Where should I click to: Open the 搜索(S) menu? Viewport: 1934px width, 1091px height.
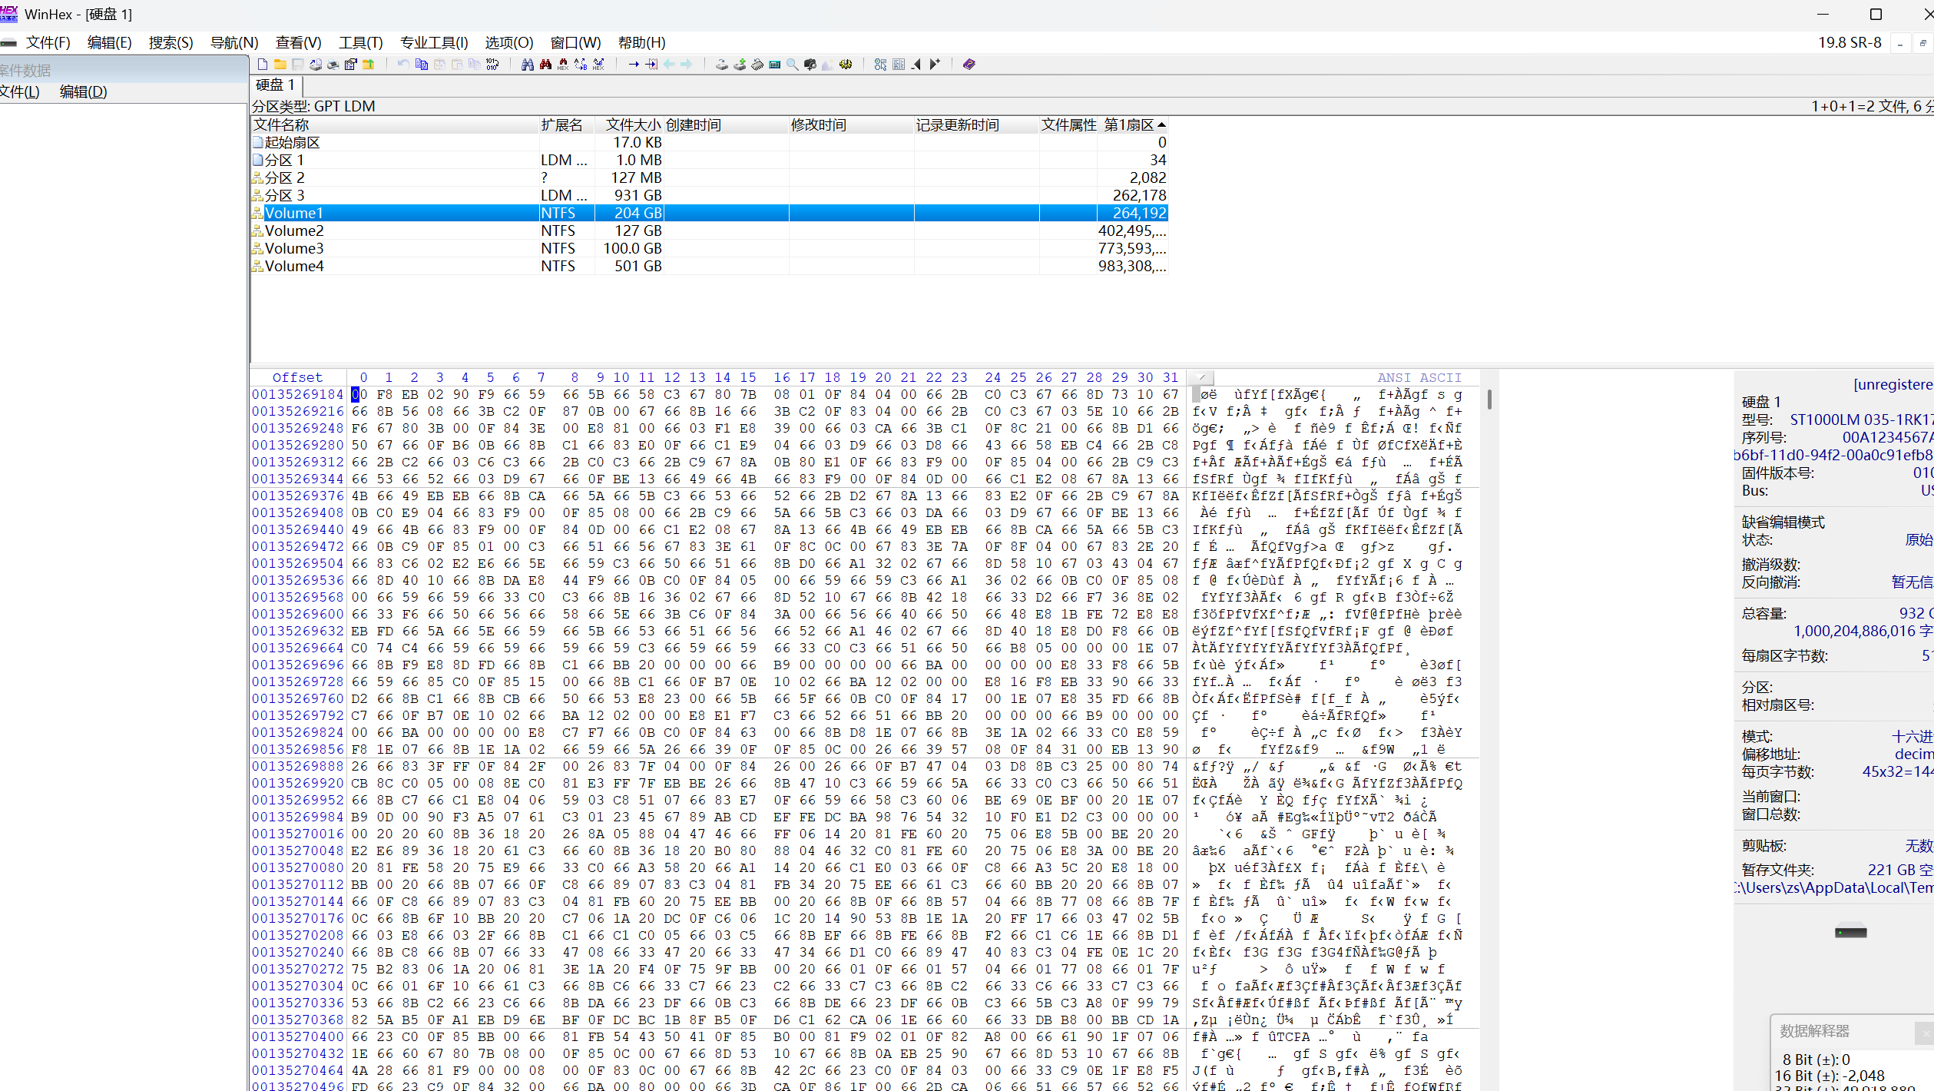[x=171, y=43]
